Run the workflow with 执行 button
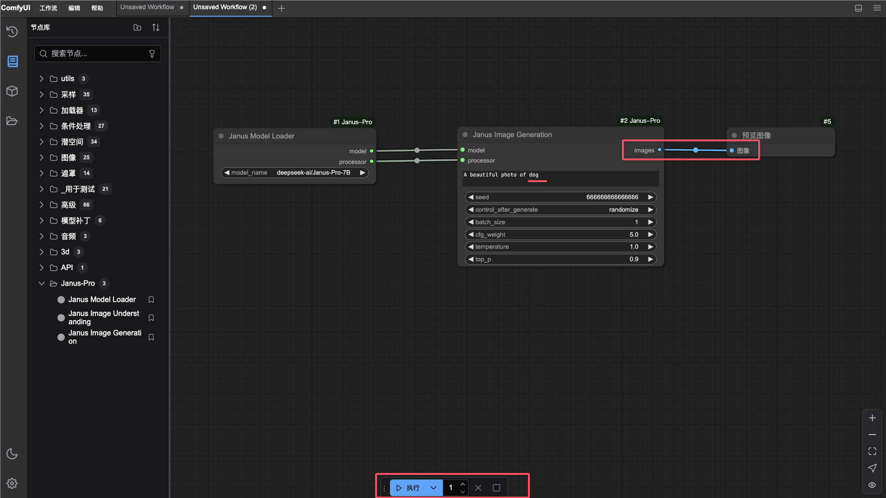 click(408, 488)
